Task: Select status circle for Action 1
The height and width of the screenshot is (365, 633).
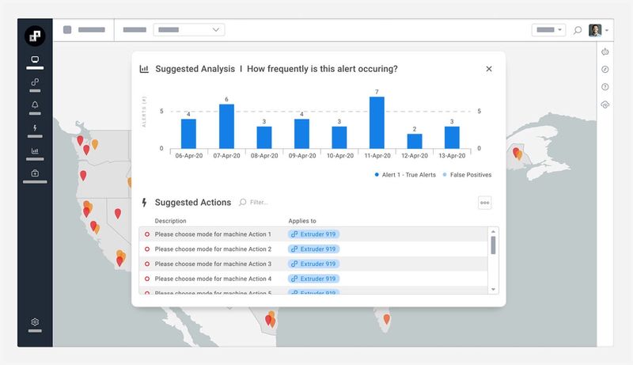Action: 147,234
